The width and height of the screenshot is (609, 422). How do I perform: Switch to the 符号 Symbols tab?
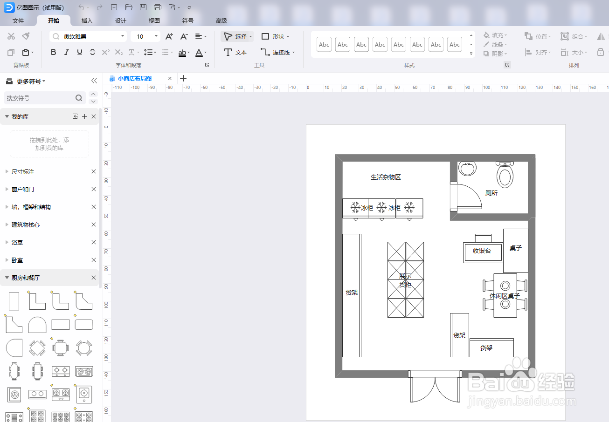[188, 20]
